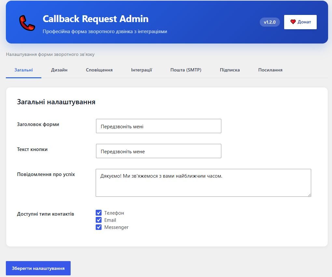The width and height of the screenshot is (332, 277).
Task: Focus the Заголовок форми input field
Action: pos(159,126)
